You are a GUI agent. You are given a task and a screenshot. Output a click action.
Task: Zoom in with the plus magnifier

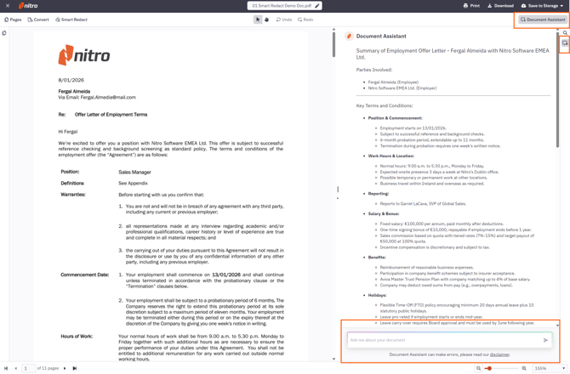pyautogui.click(x=524, y=368)
